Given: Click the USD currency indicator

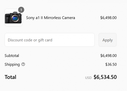Looking at the screenshot, I should coord(88,78).
